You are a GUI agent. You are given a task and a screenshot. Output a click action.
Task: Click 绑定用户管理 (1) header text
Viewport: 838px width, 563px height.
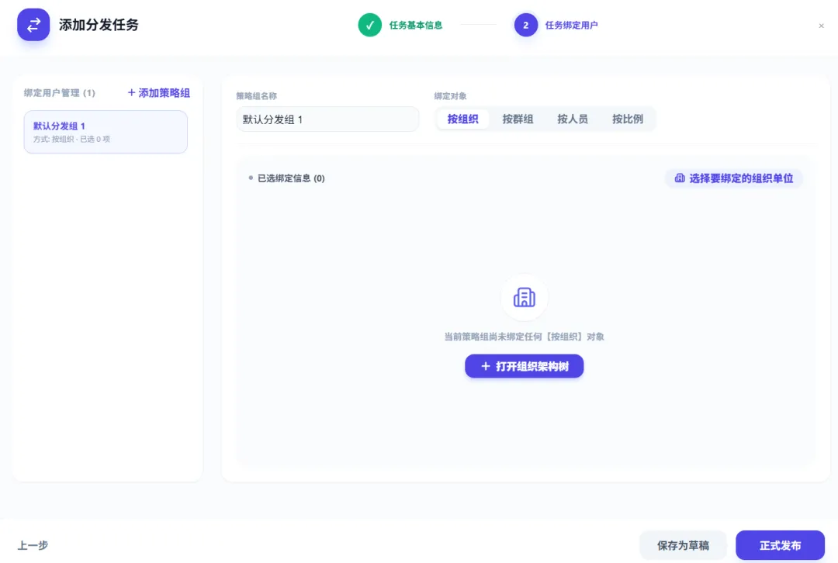[59, 93]
